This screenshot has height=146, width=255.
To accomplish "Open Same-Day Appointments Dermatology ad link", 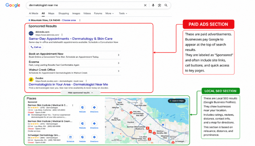I will (x=70, y=39).
